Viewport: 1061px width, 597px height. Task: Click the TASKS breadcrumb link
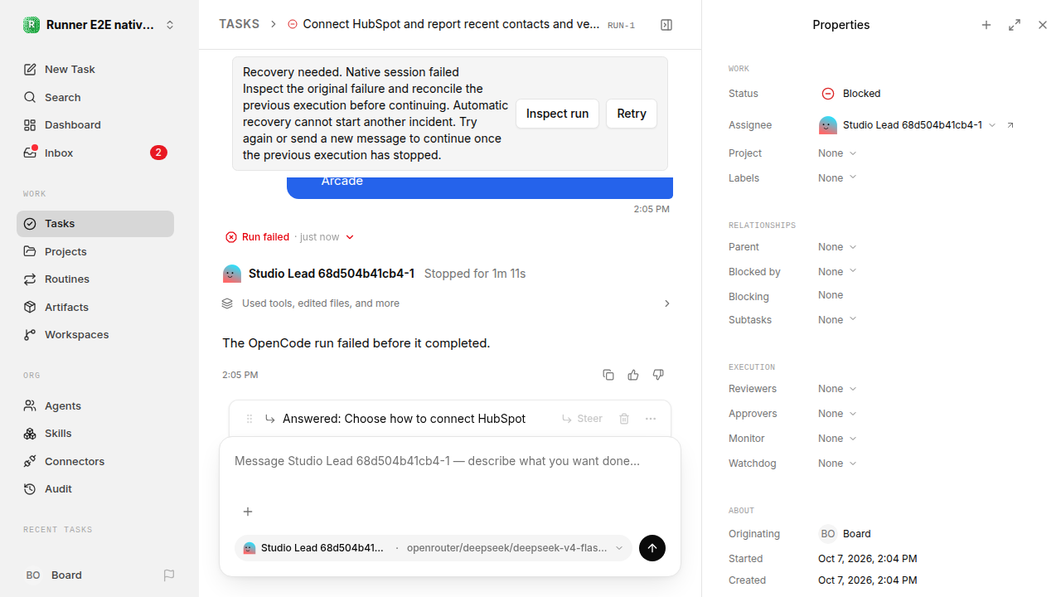click(239, 24)
